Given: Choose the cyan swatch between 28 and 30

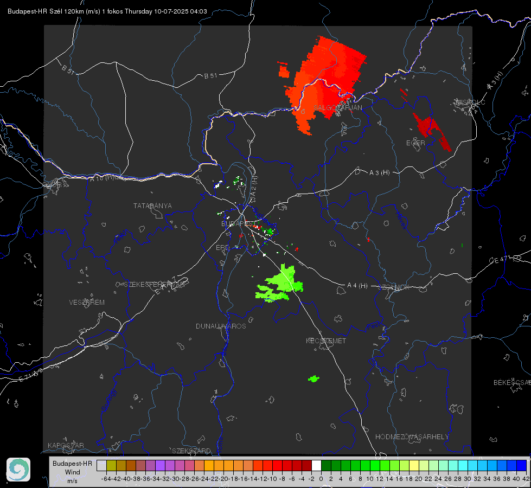Looking at the screenshot, I should pos(463,466).
